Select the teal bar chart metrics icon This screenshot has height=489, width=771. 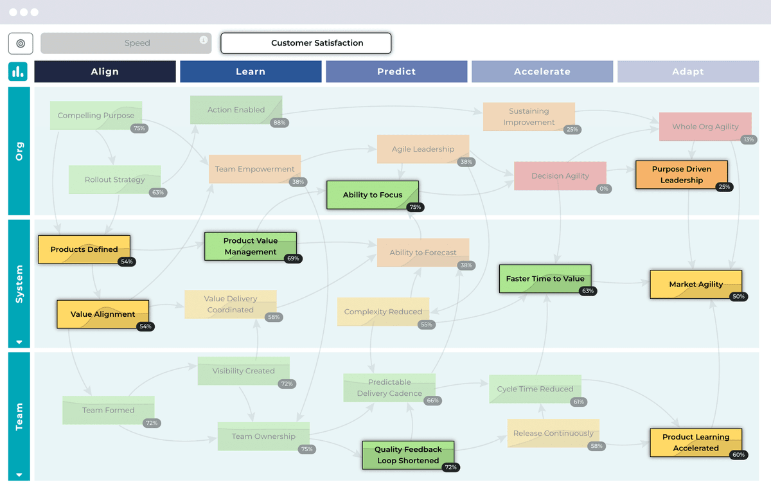(x=17, y=71)
